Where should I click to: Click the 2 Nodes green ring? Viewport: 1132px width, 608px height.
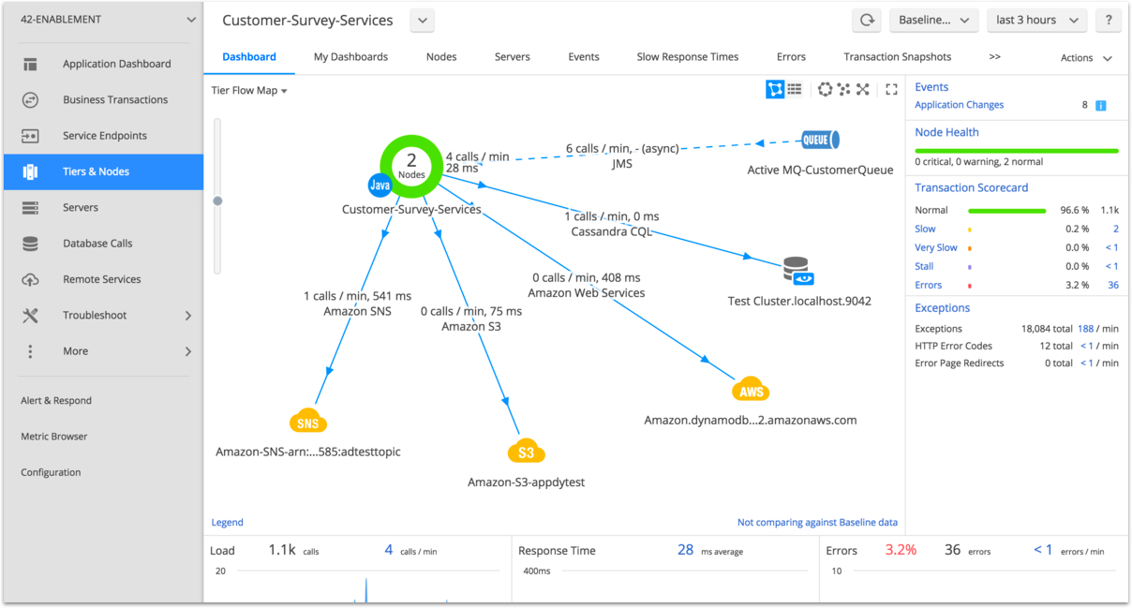pos(411,167)
